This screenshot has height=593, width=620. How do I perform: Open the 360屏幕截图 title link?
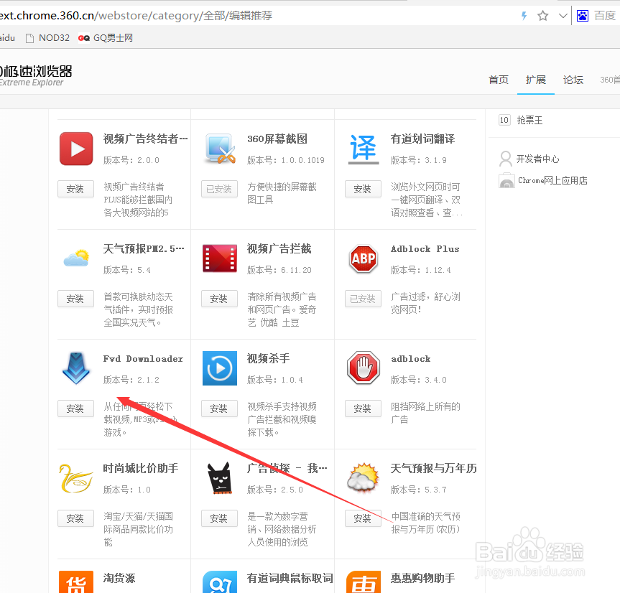point(277,139)
